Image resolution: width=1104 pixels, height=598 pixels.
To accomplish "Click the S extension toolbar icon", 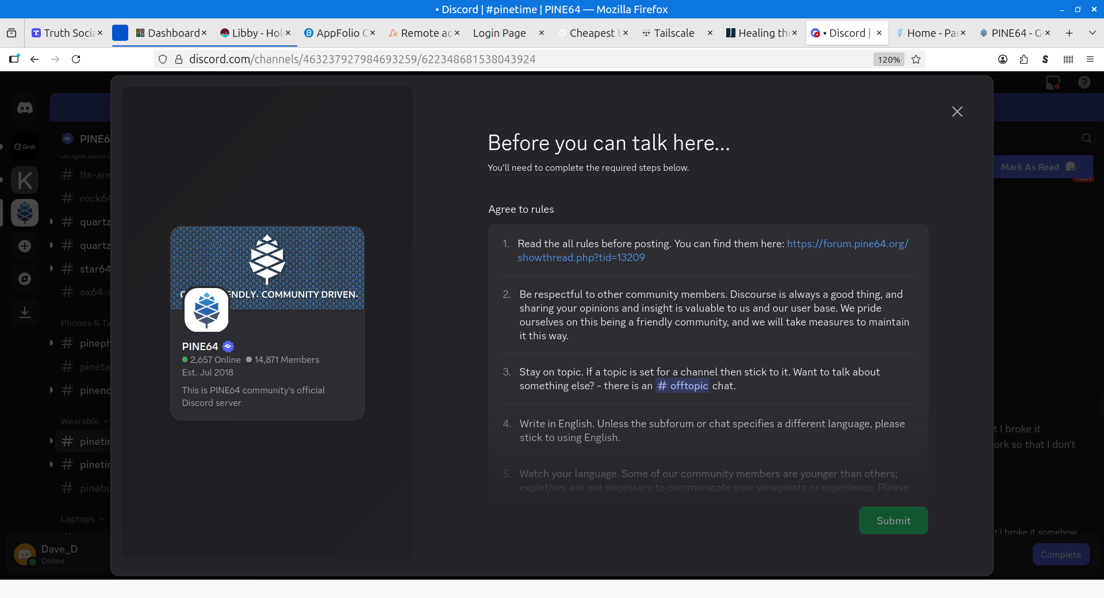I will pos(1045,59).
